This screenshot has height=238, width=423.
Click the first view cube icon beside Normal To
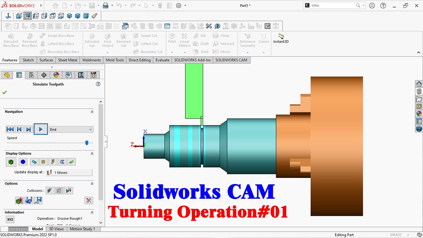pos(19,16)
